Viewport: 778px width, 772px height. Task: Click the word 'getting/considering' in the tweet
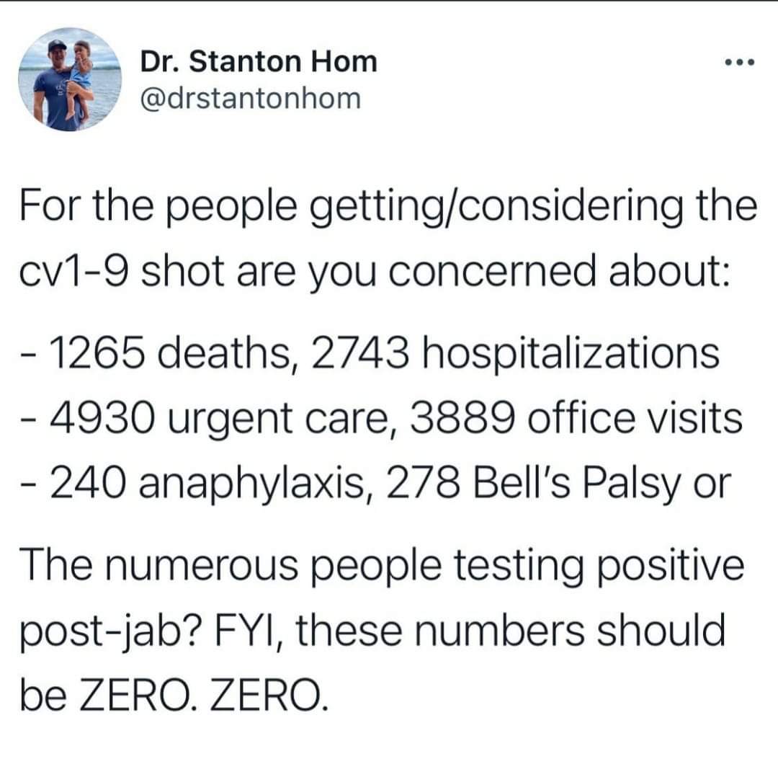click(496, 207)
